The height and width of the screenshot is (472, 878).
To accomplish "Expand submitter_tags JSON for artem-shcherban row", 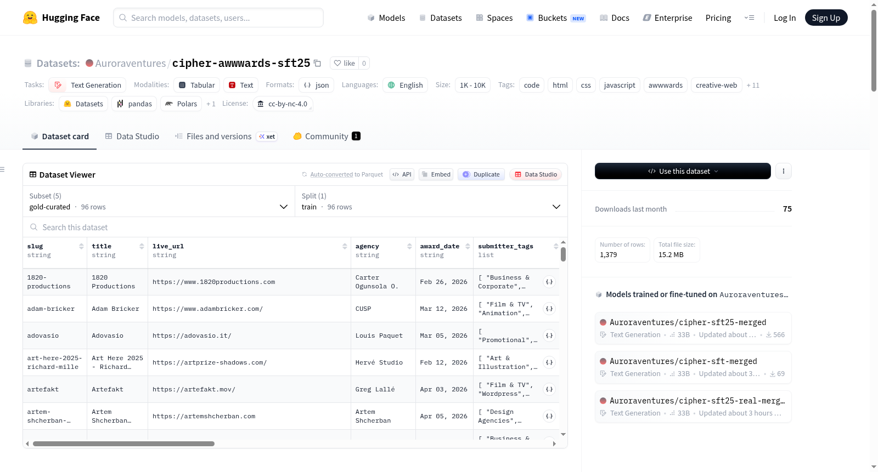I will tap(549, 416).
